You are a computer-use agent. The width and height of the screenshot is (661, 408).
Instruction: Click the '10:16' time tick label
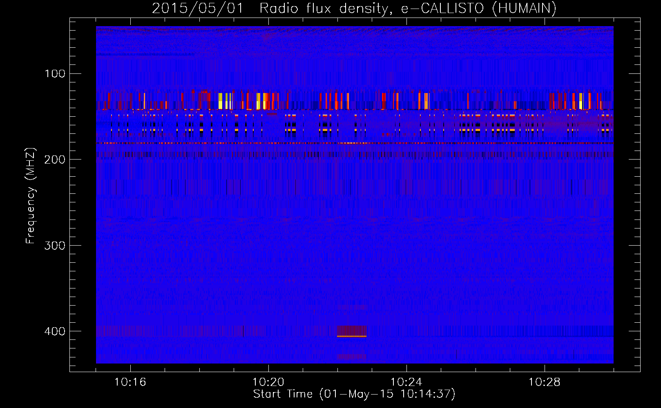pos(130,382)
